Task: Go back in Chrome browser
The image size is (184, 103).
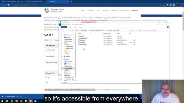Action: [2, 5]
